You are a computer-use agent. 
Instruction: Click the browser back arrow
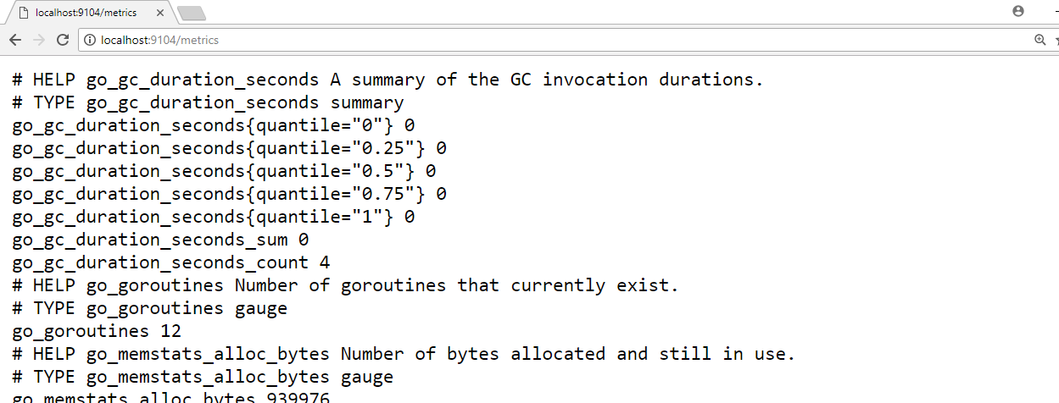[x=15, y=40]
